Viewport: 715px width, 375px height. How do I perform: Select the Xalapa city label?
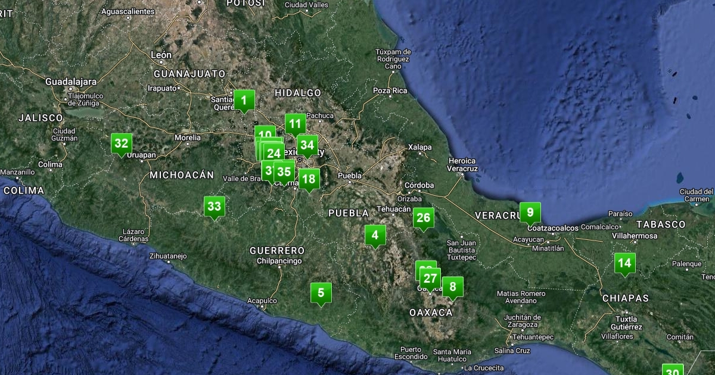(419, 147)
